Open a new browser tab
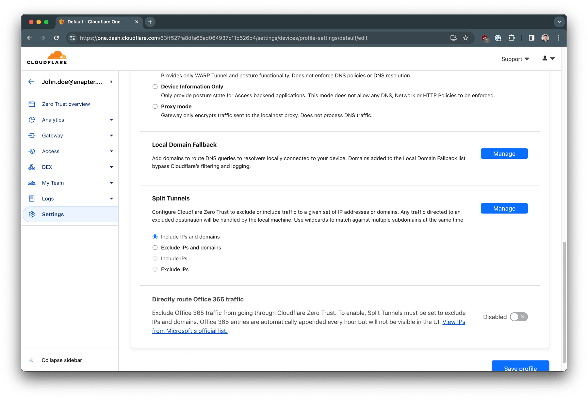This screenshot has width=588, height=399. (x=150, y=22)
